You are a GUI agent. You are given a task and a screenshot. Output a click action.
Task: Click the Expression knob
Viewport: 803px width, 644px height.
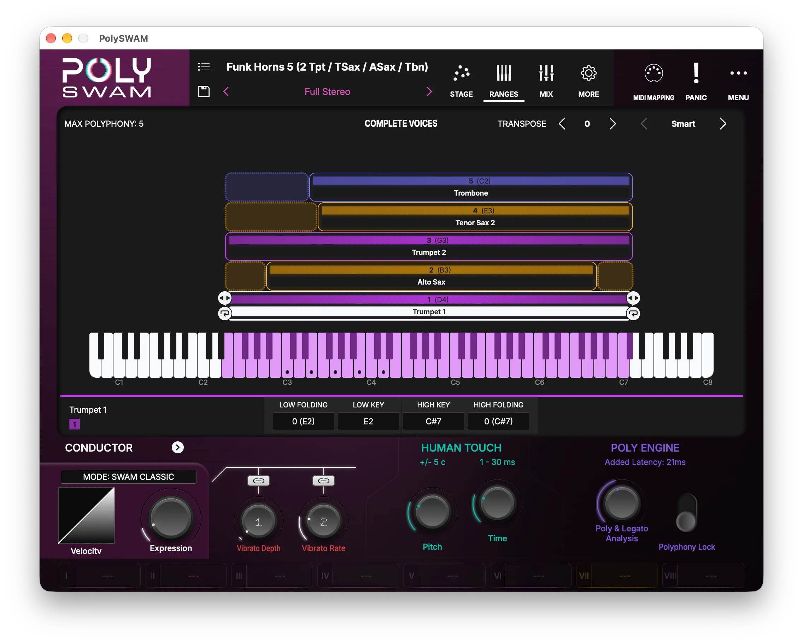click(x=171, y=518)
